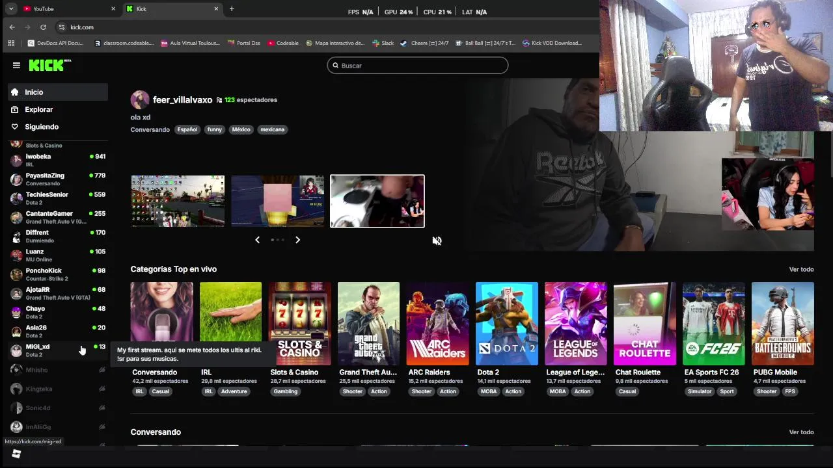Image resolution: width=833 pixels, height=468 pixels.
Task: Open Diffrent channel in sidebar
Action: click(x=57, y=236)
